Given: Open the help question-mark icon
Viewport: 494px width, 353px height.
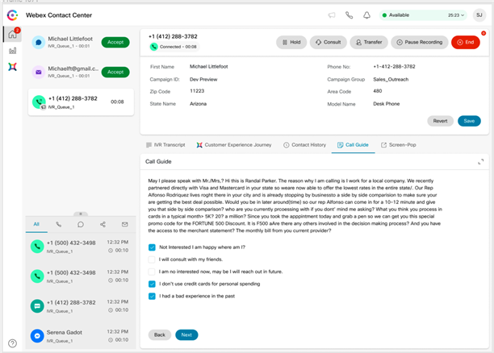Looking at the screenshot, I should tap(12, 343).
